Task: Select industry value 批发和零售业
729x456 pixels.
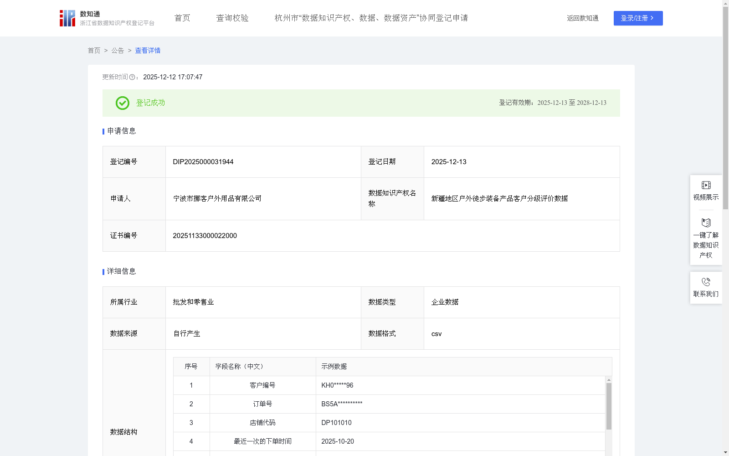Action: point(193,302)
